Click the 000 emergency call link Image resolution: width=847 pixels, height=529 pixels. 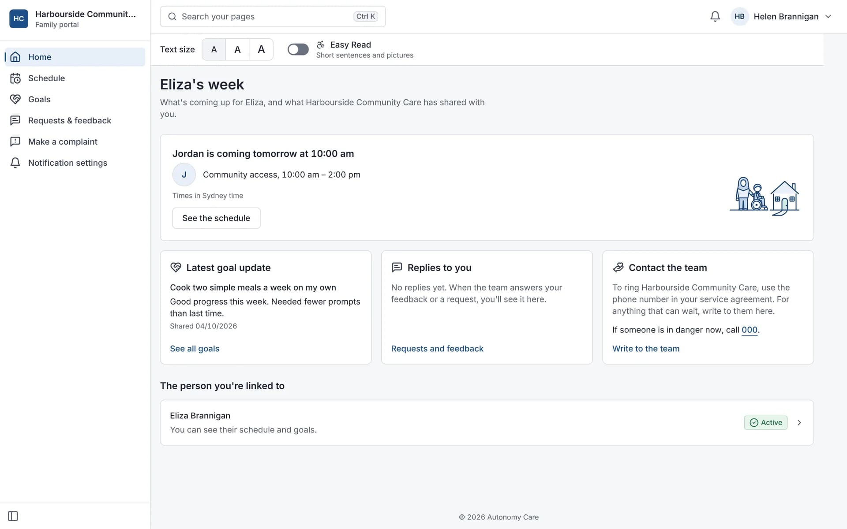click(750, 330)
